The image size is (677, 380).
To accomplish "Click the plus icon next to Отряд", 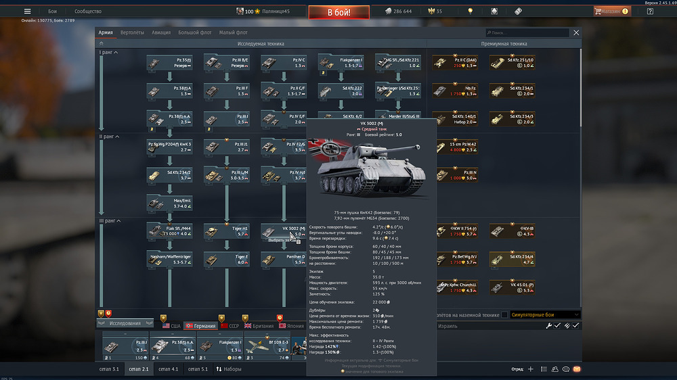I will pyautogui.click(x=531, y=369).
